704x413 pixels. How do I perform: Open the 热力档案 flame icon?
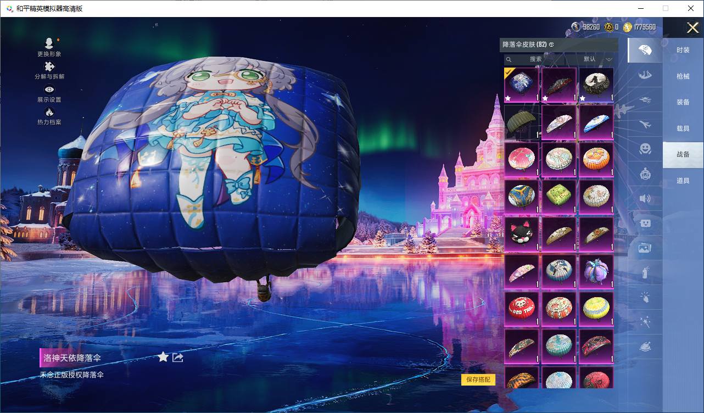pyautogui.click(x=49, y=112)
